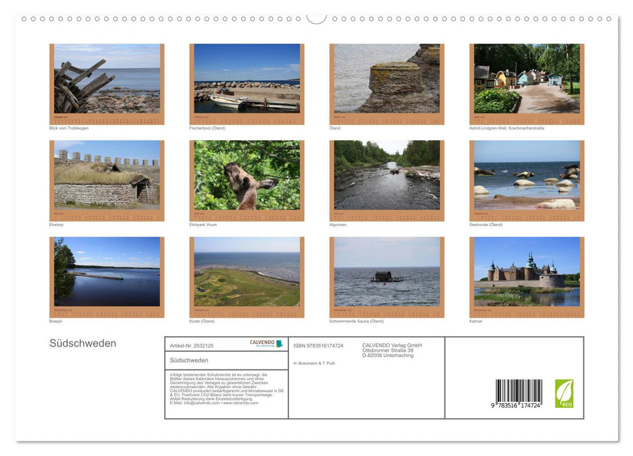Select the H. Braumann & T. Puth author line
This screenshot has height=456, width=633.
point(314,363)
